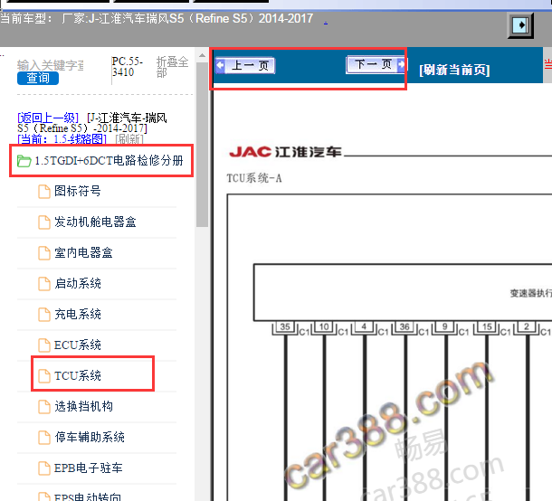Click the JAC 江淮汽车 logo in document
This screenshot has width=552, height=501.
[x=286, y=152]
